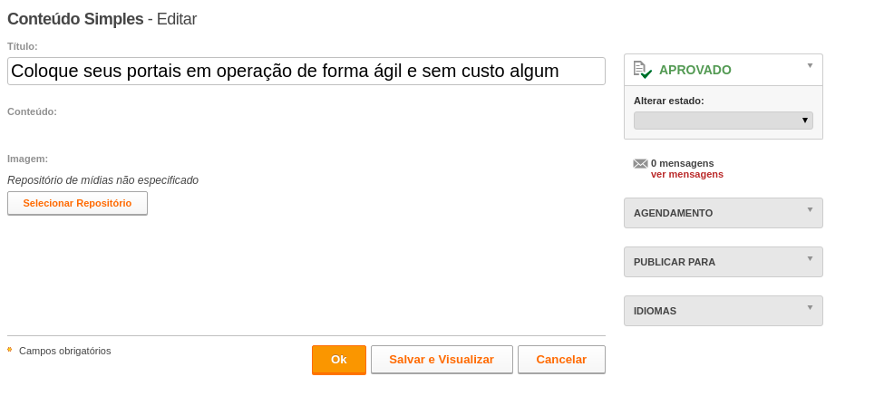884x396 pixels.
Task: Open the Alterar estado dropdown
Action: (724, 121)
